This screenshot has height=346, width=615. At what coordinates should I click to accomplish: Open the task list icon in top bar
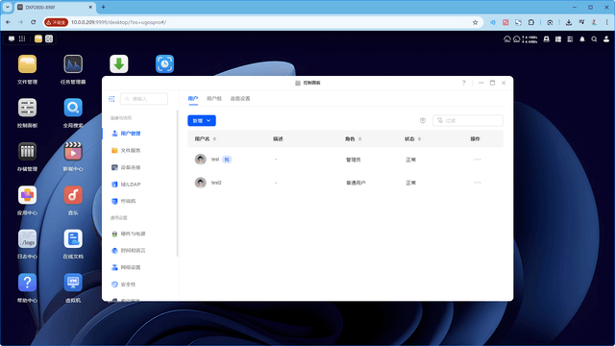point(570,39)
